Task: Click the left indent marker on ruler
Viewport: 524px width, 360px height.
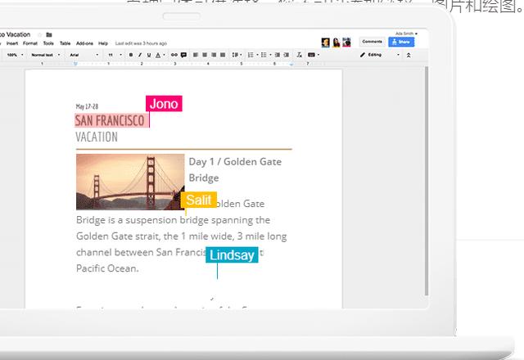Action: click(75, 64)
